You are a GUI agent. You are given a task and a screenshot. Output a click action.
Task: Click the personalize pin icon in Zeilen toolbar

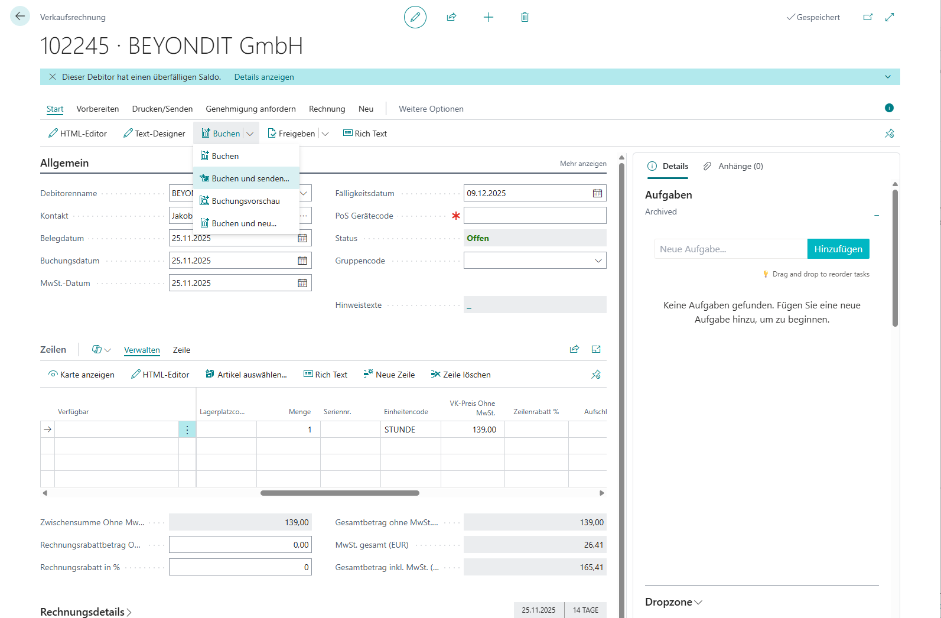click(x=596, y=375)
